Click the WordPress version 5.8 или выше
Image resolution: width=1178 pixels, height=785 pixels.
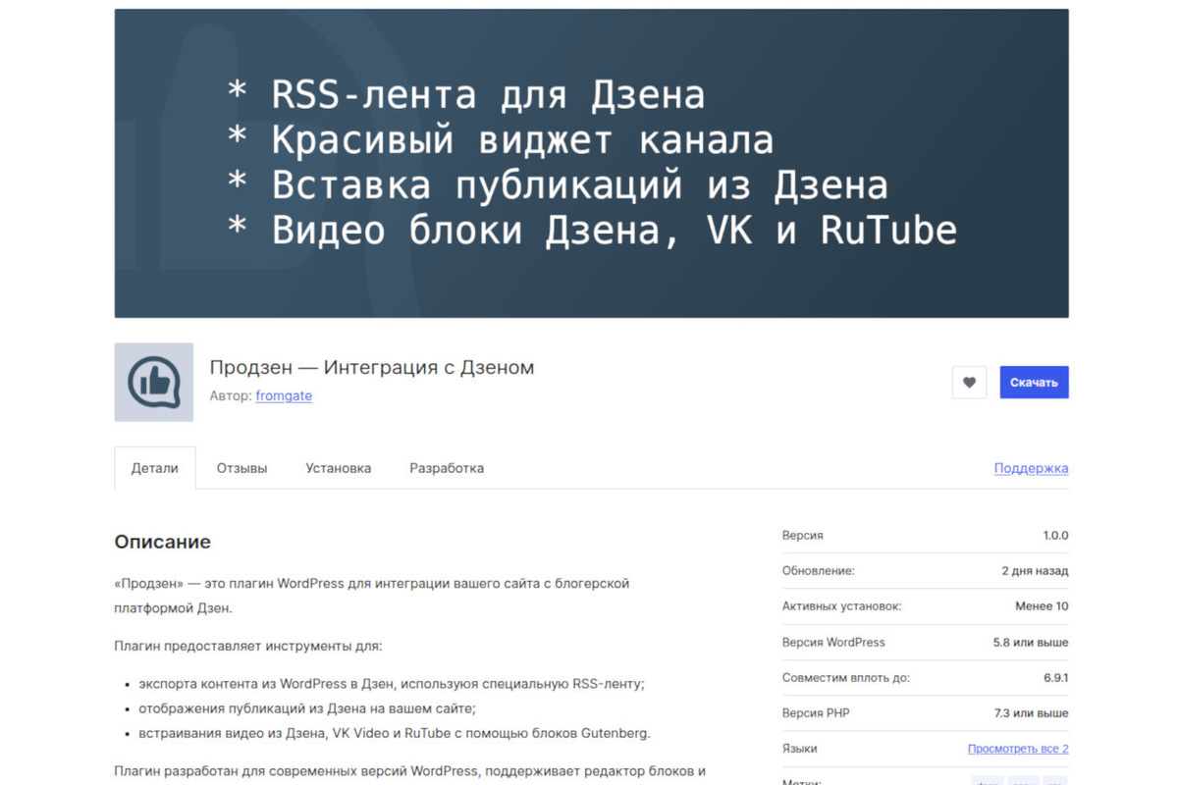[x=1031, y=642]
